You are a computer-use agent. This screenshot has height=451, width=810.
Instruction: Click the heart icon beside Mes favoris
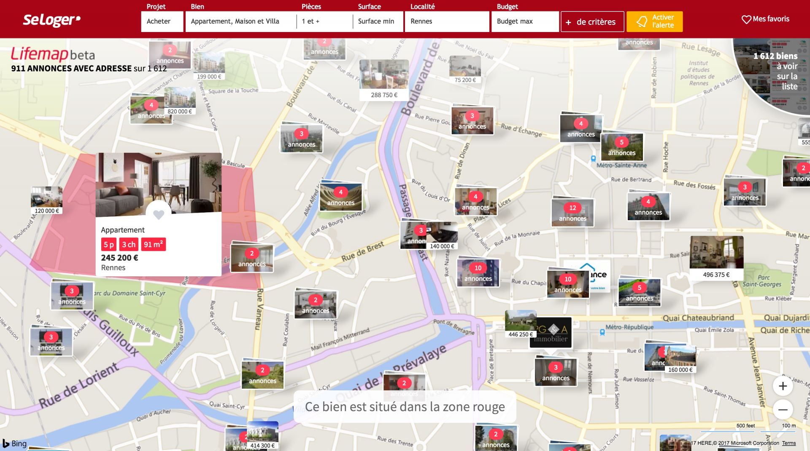[x=746, y=19]
